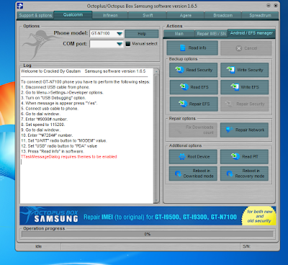Click the Cancel button's X icon
The height and width of the screenshot is (265, 288).
[x=238, y=48]
